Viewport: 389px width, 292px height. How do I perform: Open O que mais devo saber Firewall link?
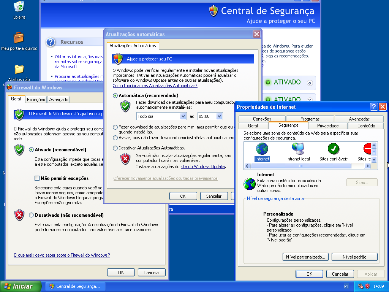point(62,255)
